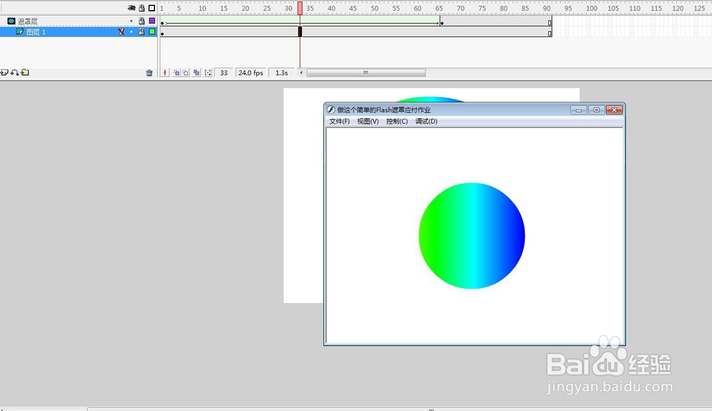Open 视图(V) menu in Flash player window
The height and width of the screenshot is (411, 712).
[x=368, y=121]
